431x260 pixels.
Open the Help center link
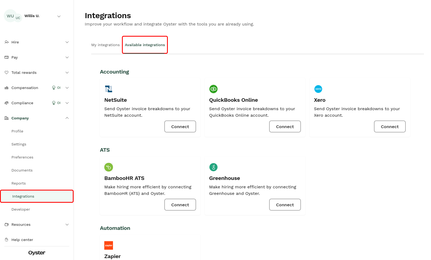22,240
